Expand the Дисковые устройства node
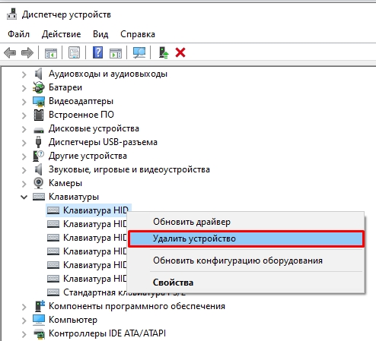376x341 pixels. pos(24,129)
